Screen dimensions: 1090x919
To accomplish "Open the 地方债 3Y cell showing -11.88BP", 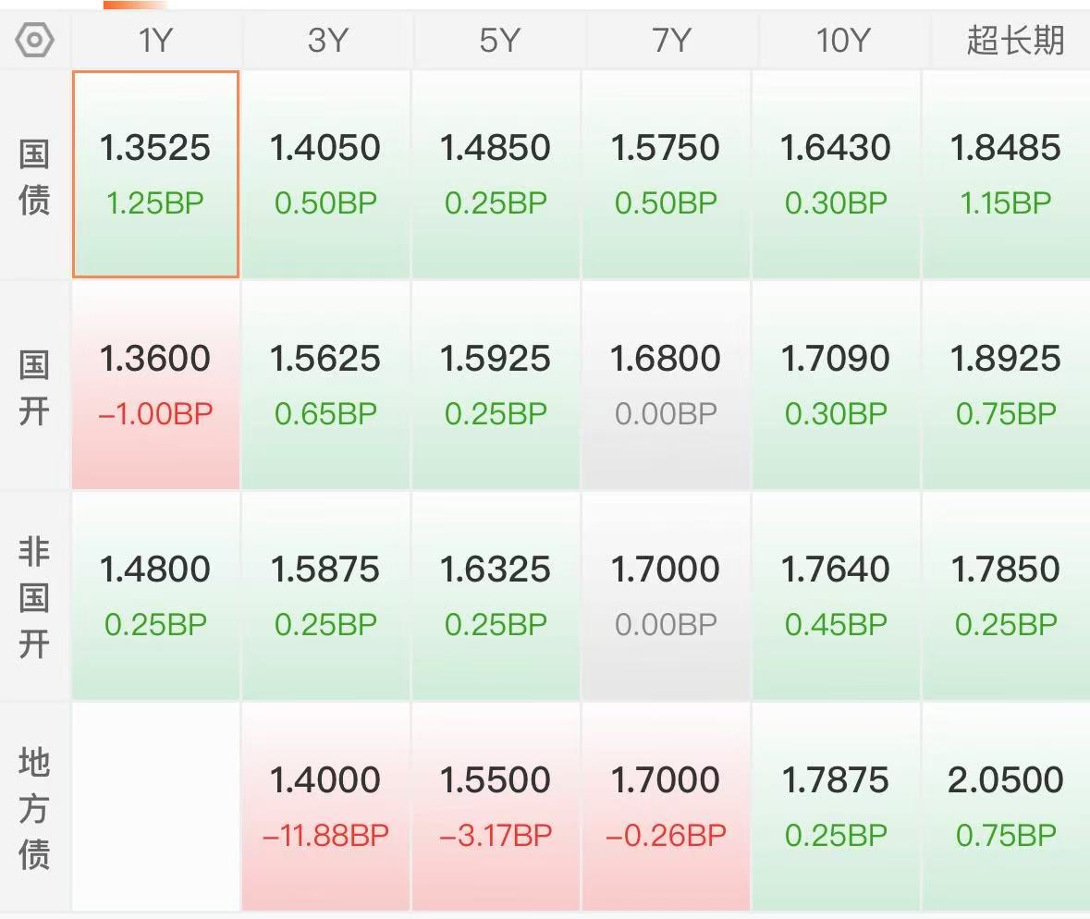I will pyautogui.click(x=326, y=806).
